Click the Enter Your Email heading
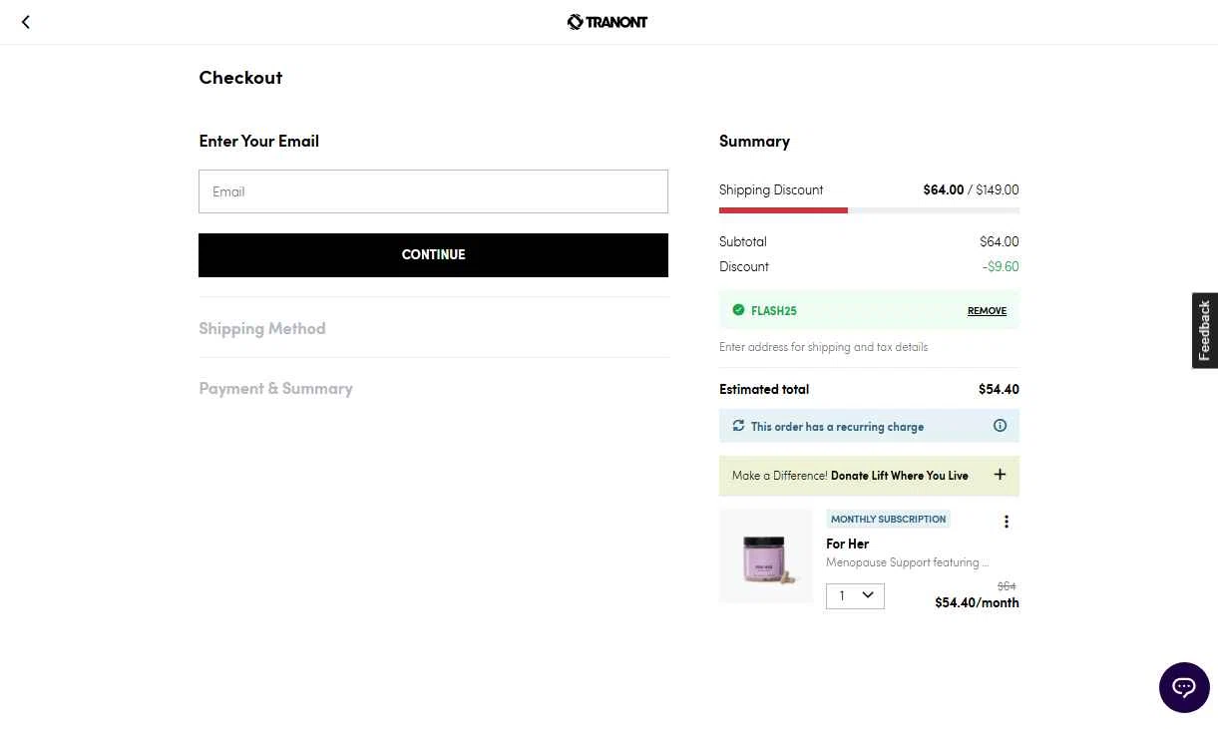This screenshot has height=729, width=1218. pos(258,141)
